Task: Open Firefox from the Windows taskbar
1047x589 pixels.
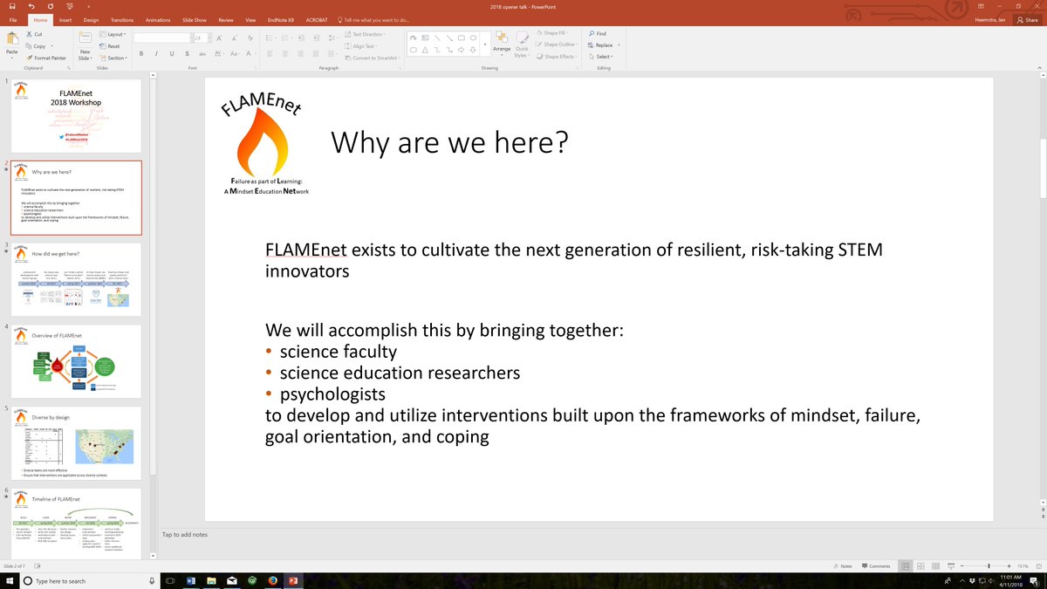Action: [x=272, y=580]
